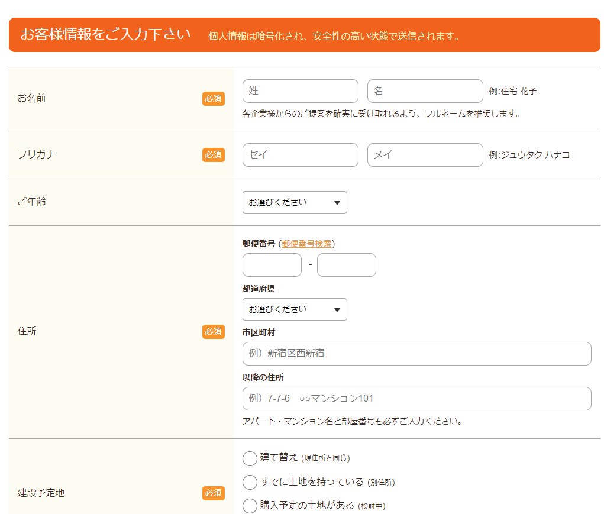Image resolution: width=604 pixels, height=514 pixels.
Task: Click the 姓 (last name) input field
Action: tap(300, 91)
